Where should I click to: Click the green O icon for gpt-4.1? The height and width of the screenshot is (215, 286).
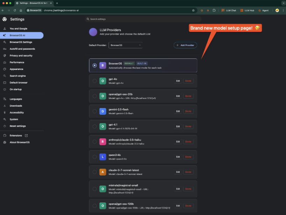click(103, 126)
